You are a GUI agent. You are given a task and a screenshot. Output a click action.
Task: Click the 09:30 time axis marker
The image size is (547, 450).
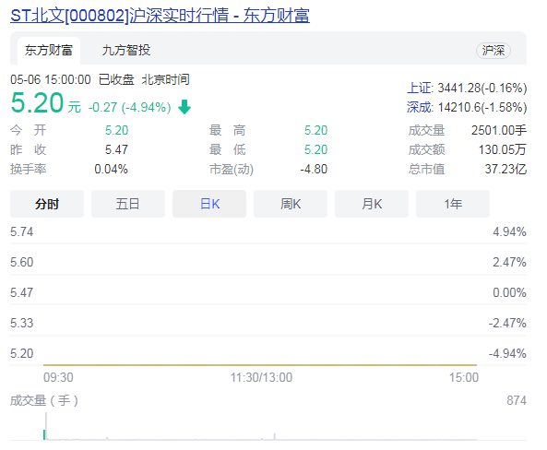pyautogui.click(x=58, y=377)
